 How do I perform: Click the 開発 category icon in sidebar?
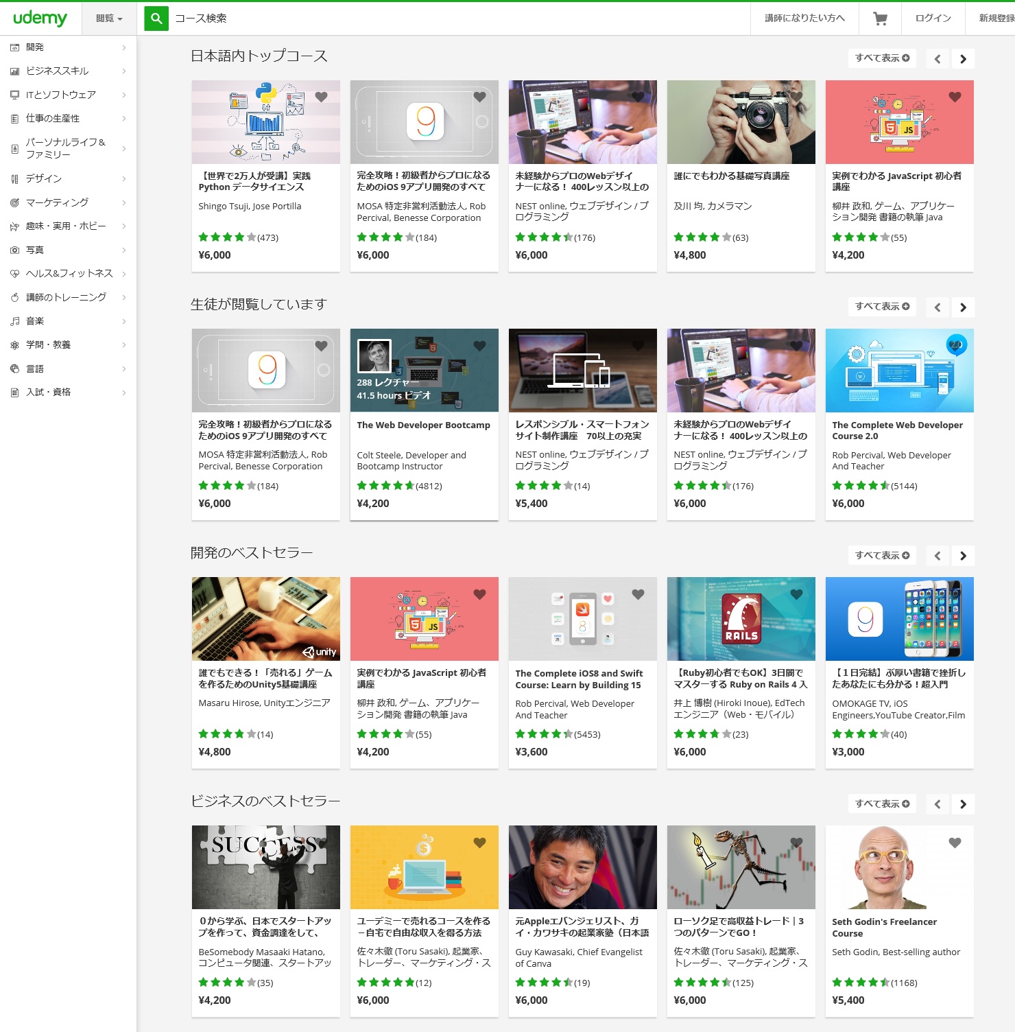[14, 47]
